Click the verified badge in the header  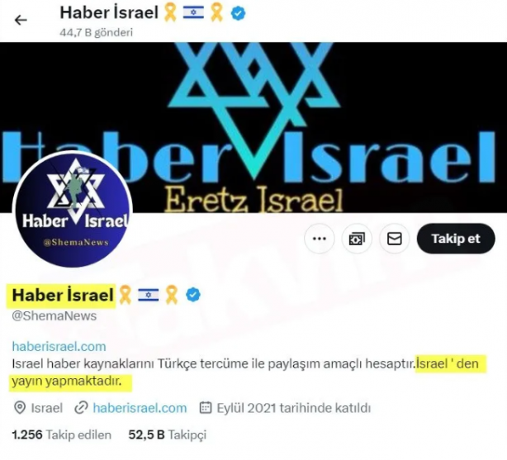(x=239, y=13)
